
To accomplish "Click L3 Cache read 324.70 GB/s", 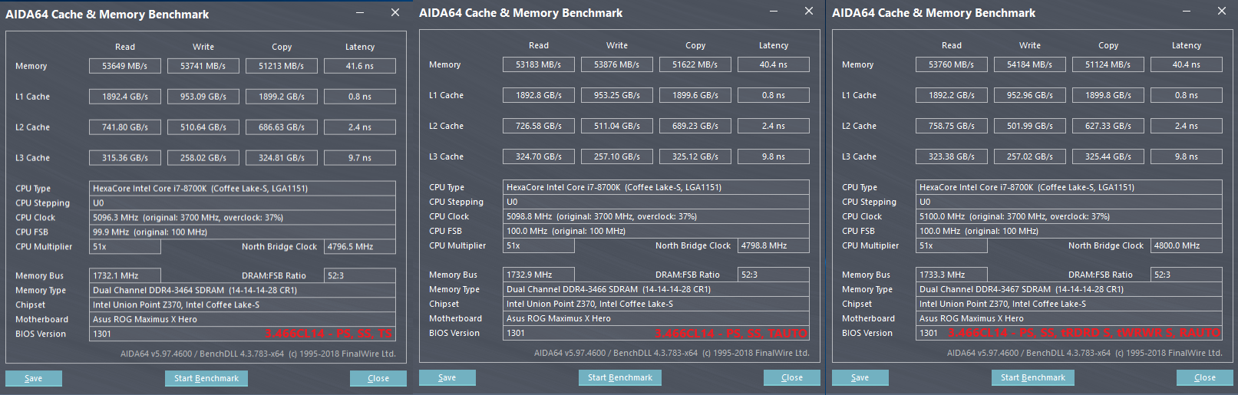I will point(539,156).
